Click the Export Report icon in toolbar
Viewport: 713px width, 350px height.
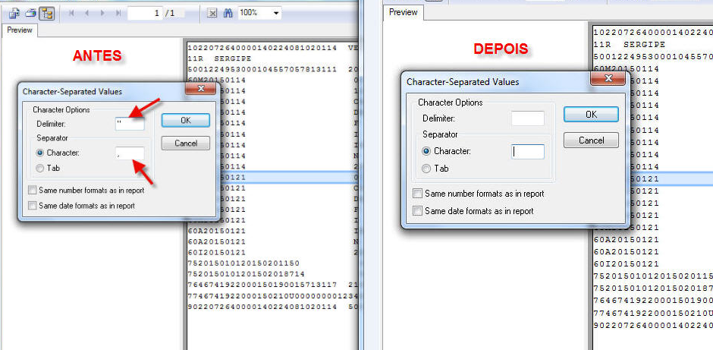click(x=14, y=13)
